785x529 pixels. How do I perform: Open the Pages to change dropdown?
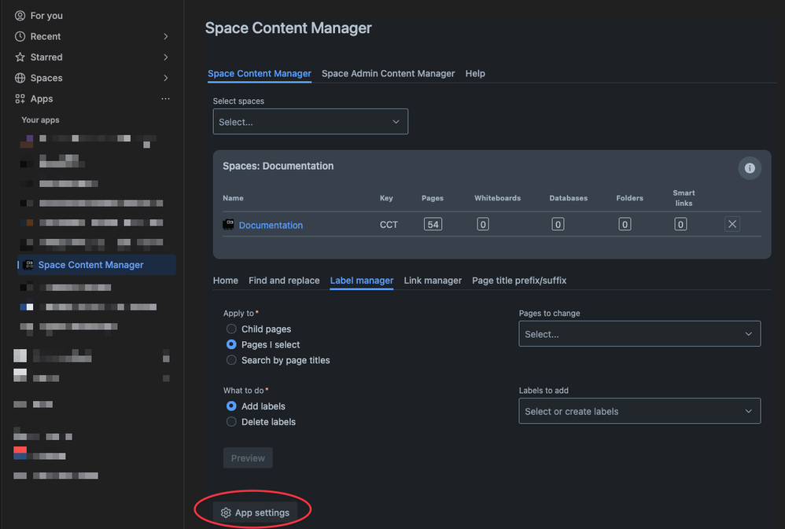tap(639, 334)
